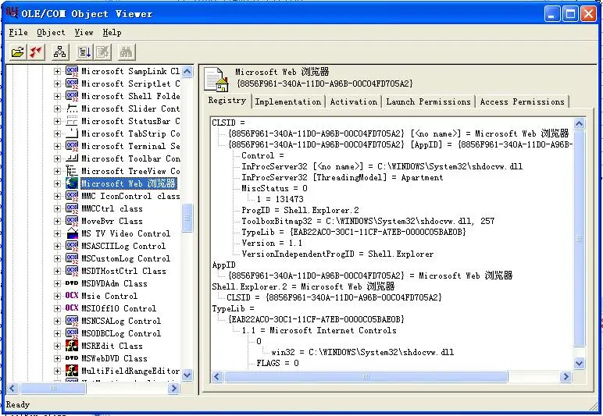
Task: Click the sort list toolbar icon
Action: click(84, 52)
